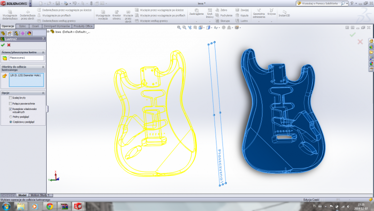This screenshot has width=374, height=211.
Task: Open Kreator otworu hole wizard
Action: [117, 15]
